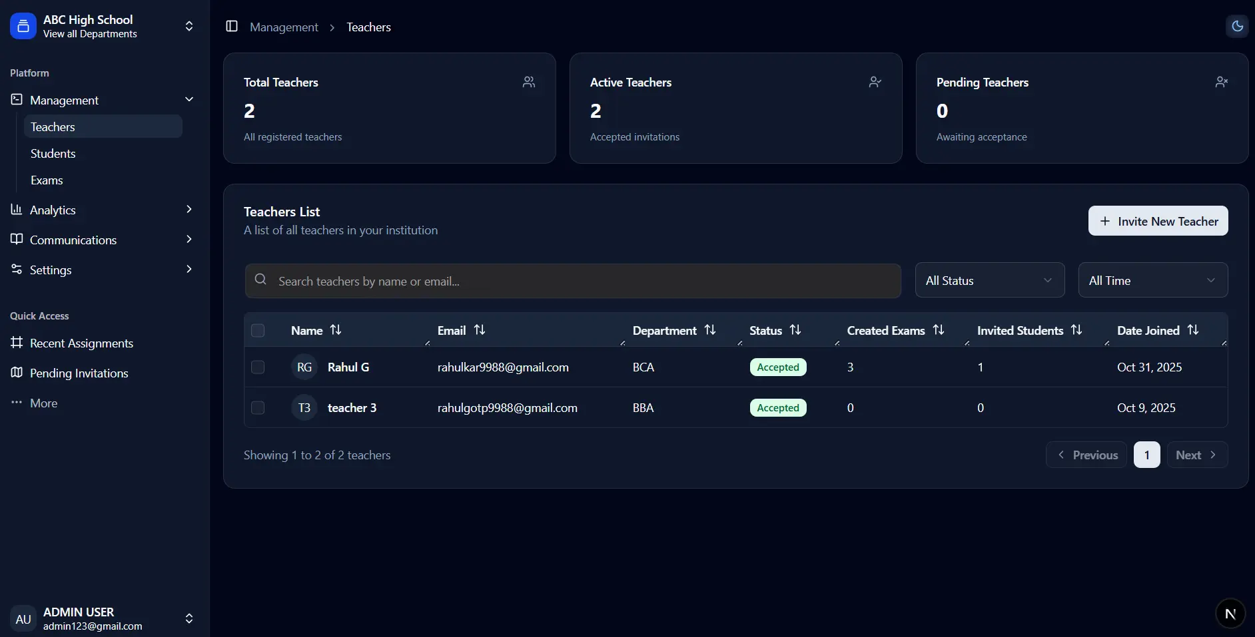Viewport: 1255px width, 637px height.
Task: Collapse the Management section chevron
Action: pos(189,99)
